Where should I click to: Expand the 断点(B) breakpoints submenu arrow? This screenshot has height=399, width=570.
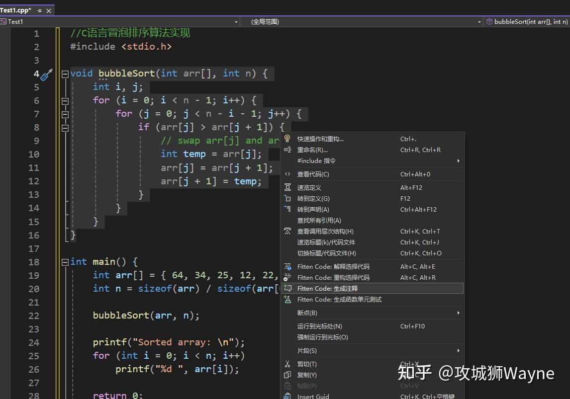tap(458, 313)
